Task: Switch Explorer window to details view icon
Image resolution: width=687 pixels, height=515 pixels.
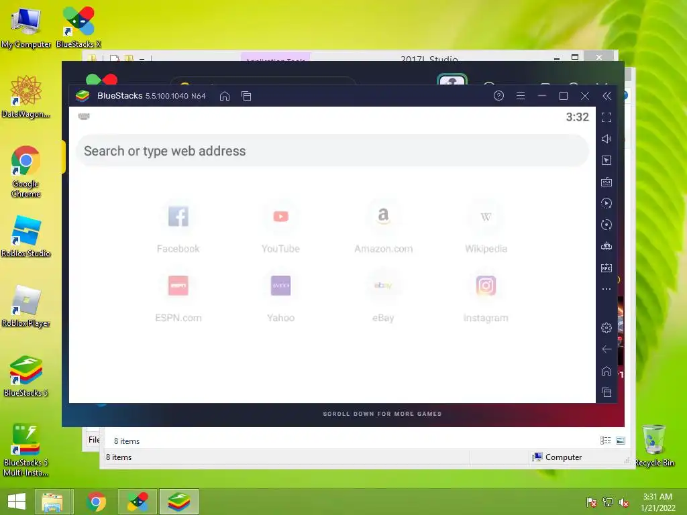Action: click(x=606, y=441)
